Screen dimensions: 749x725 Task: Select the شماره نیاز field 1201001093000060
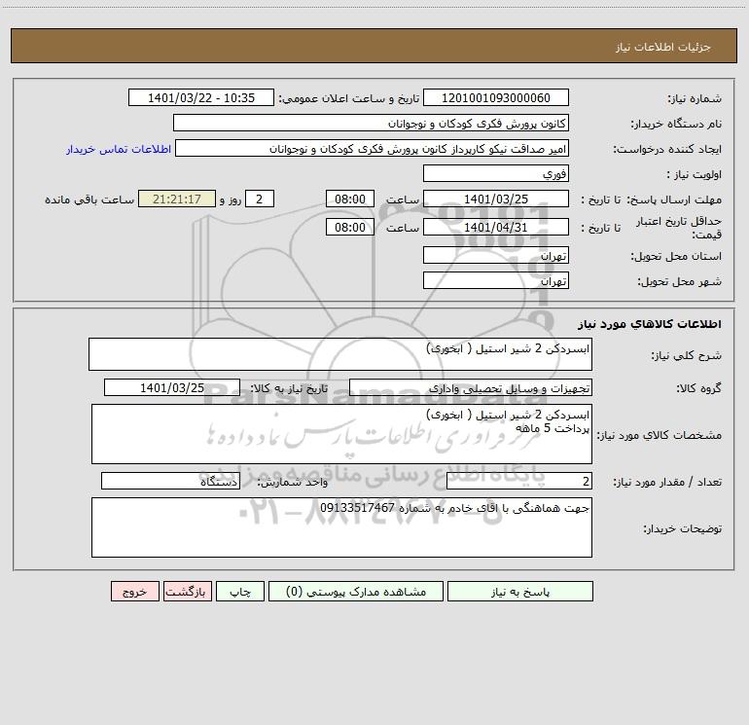point(496,97)
